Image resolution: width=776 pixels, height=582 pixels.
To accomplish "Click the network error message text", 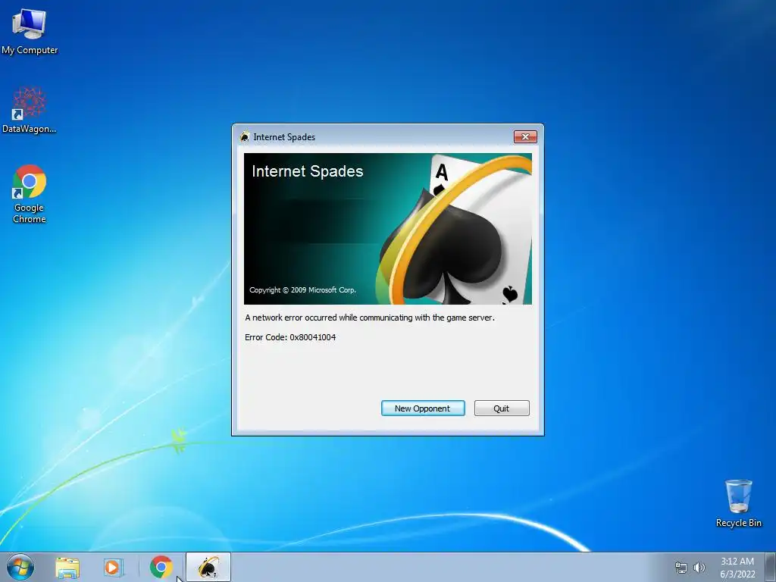I will point(370,318).
